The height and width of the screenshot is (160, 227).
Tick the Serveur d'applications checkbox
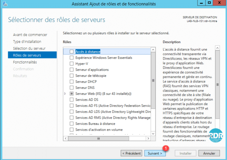point(71,70)
